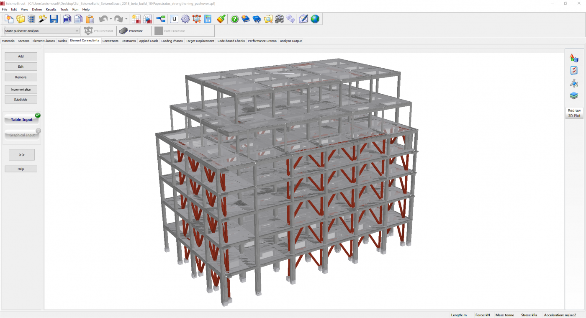Click the paintbrush icon in toolbar
The image size is (586, 318).
coord(221,19)
